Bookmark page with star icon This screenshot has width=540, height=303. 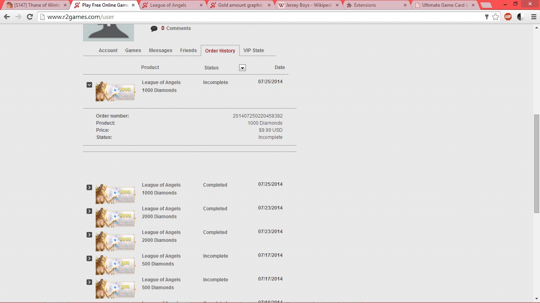click(x=496, y=17)
